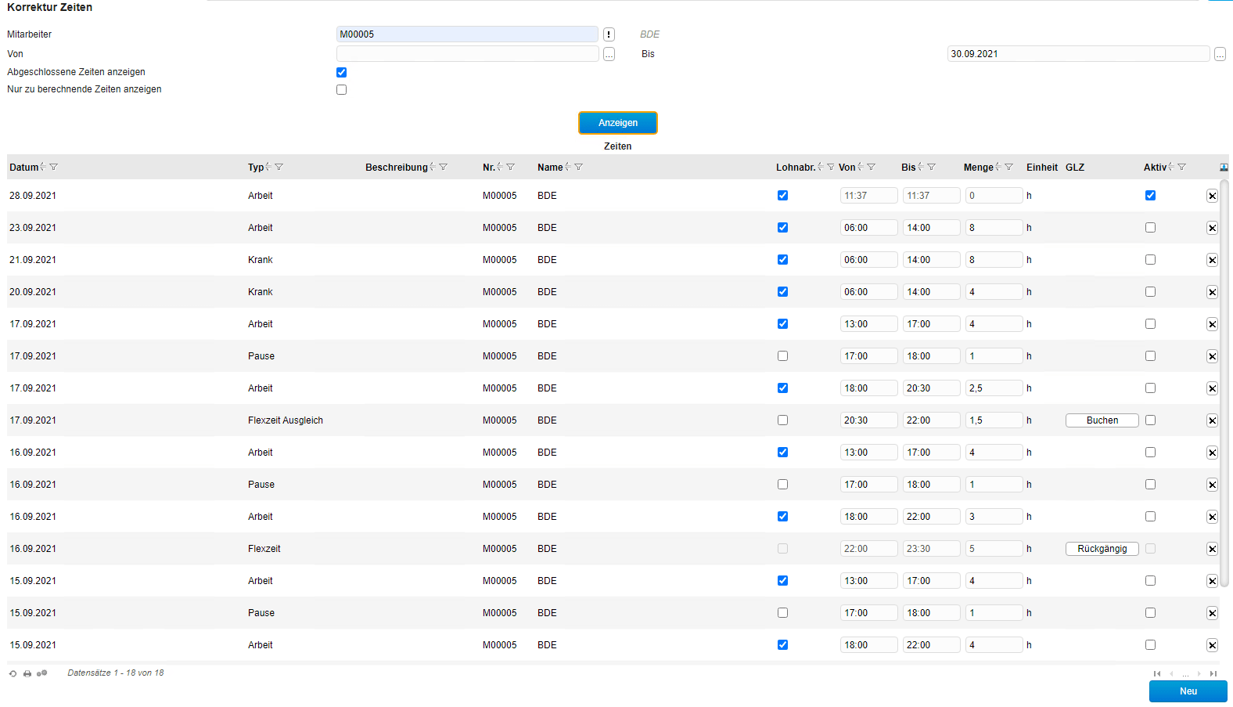Viewport: 1233px width, 707px height.
Task: Click the Flexzeit Ausgleich type cell
Action: coord(286,420)
